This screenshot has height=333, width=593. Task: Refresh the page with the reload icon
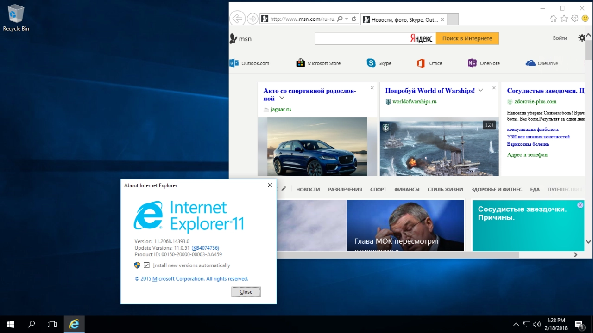tap(354, 19)
